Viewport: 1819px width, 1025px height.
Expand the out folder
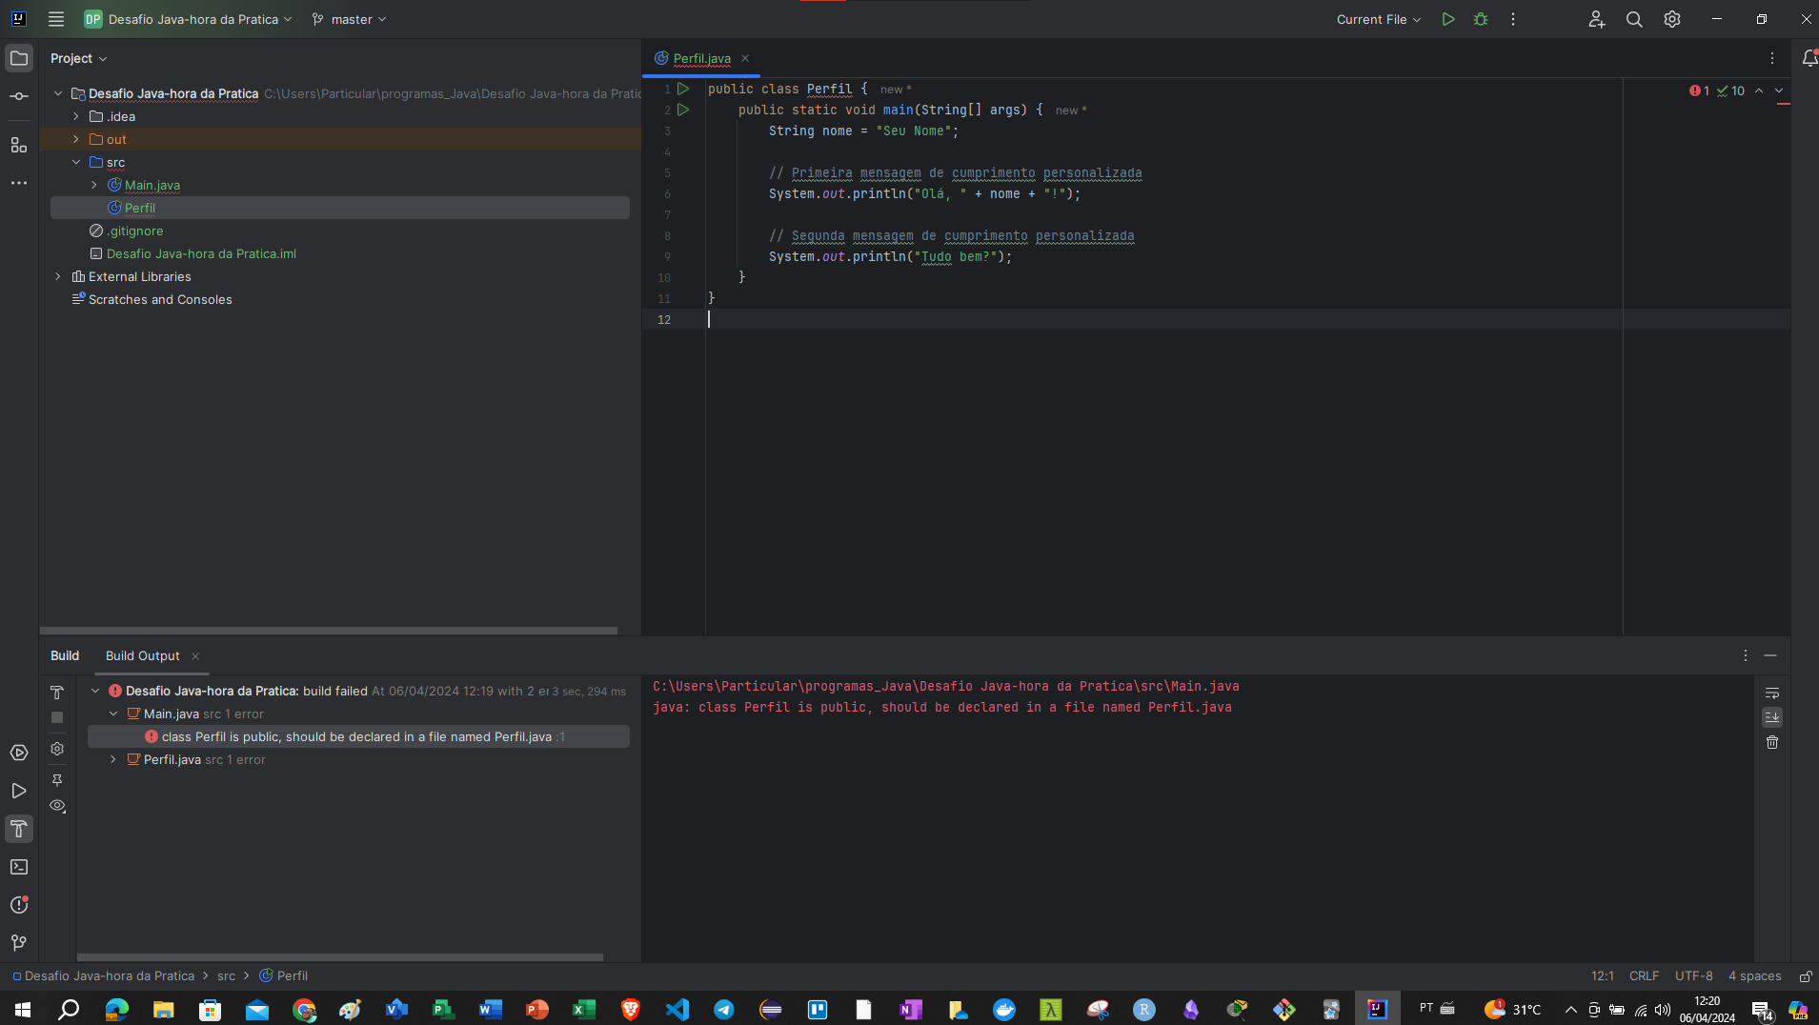coord(76,139)
